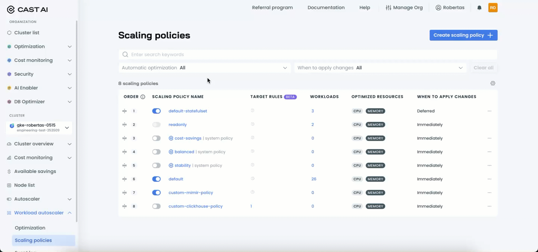
Task: Click the CAST AI logo
Action: [x=27, y=10]
